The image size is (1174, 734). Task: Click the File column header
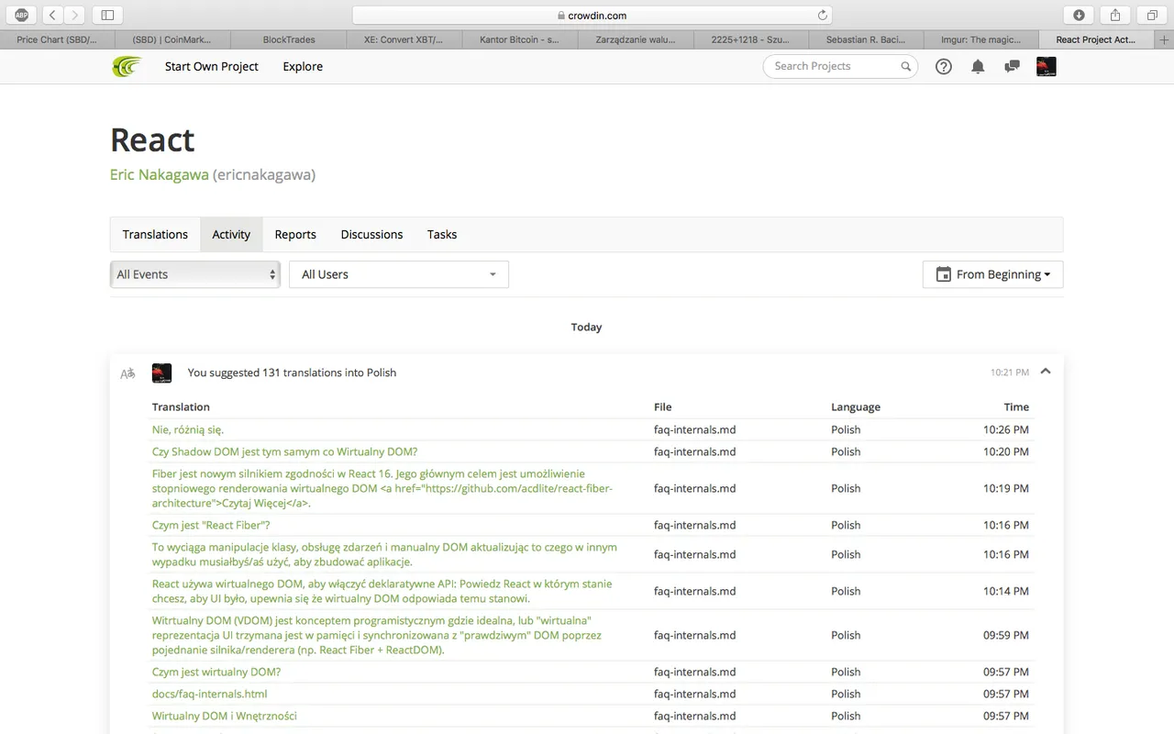(x=662, y=406)
